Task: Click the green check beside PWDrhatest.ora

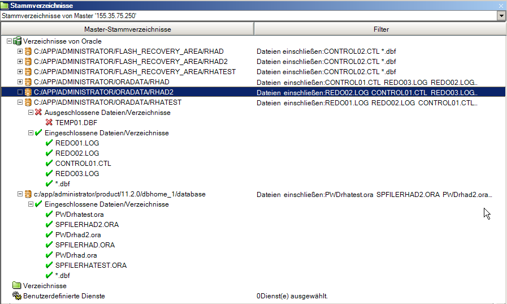Action: (49, 215)
